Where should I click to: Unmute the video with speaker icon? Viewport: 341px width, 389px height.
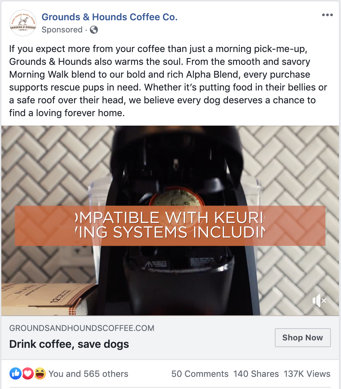click(x=319, y=301)
